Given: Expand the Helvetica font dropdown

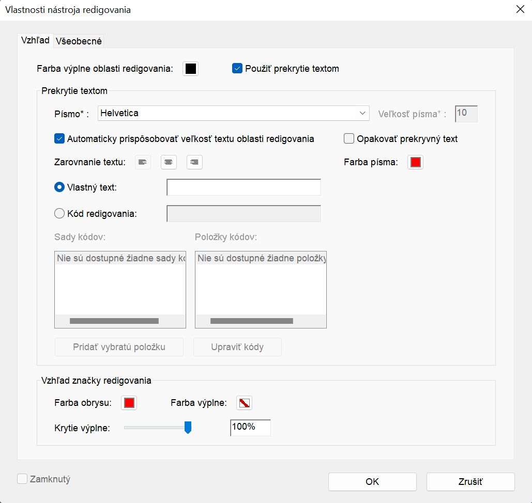Looking at the screenshot, I should 233,113.
